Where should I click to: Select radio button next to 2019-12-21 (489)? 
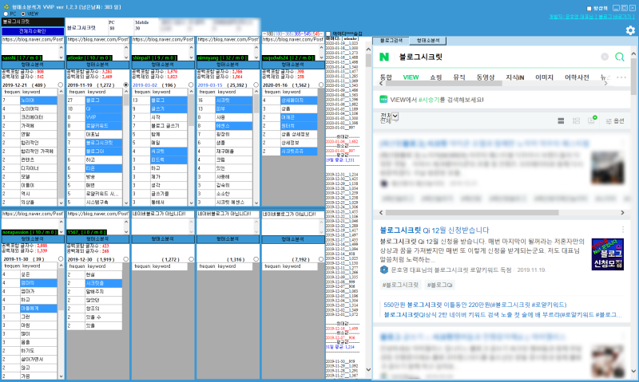[x=61, y=85]
